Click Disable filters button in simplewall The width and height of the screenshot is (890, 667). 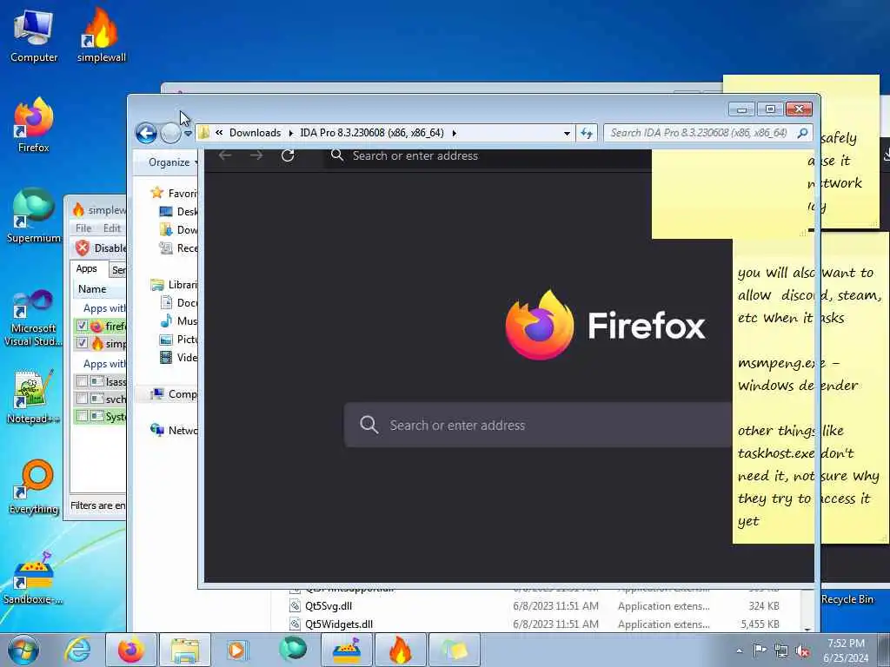pyautogui.click(x=100, y=248)
